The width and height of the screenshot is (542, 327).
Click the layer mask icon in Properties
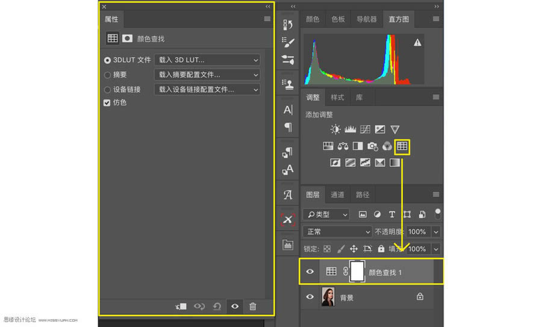[127, 39]
